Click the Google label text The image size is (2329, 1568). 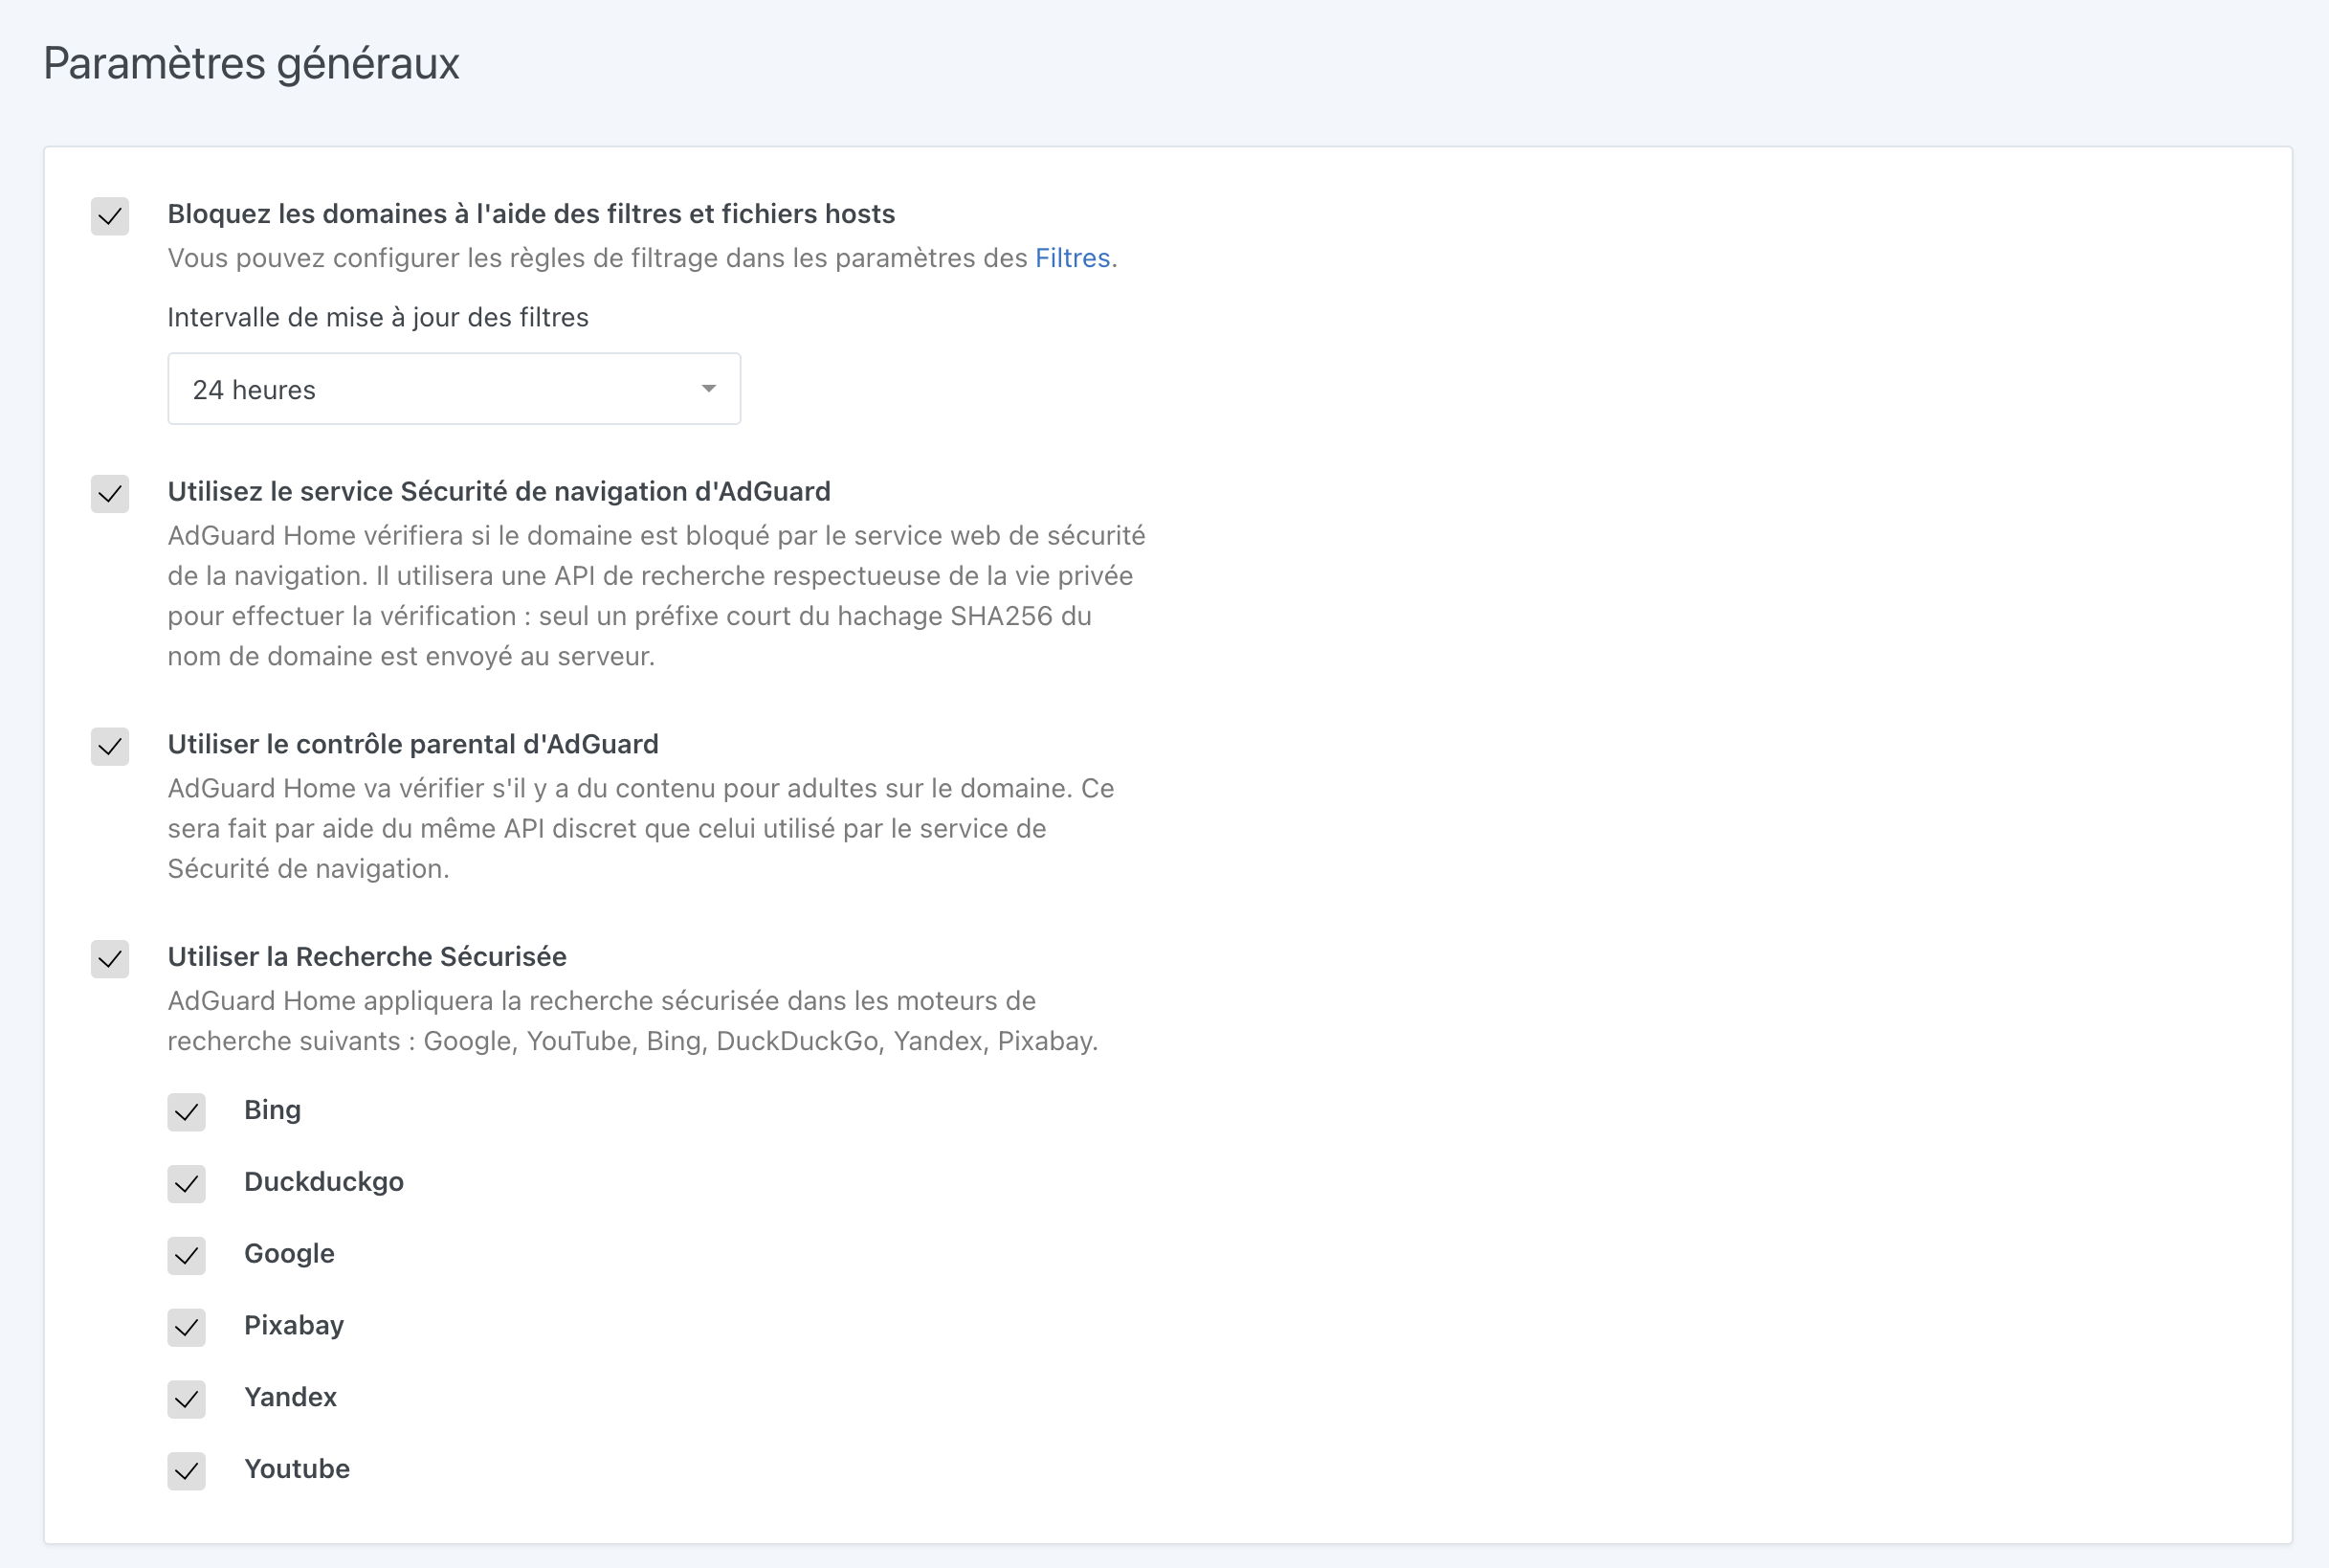289,1254
